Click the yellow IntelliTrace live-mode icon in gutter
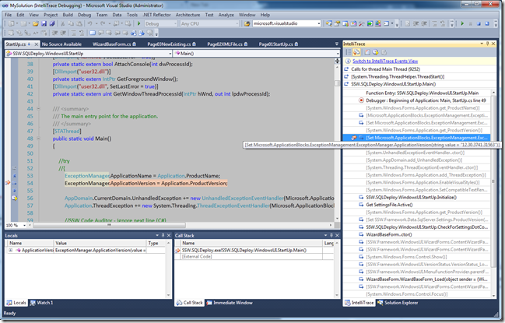 pyautogui.click(x=15, y=198)
